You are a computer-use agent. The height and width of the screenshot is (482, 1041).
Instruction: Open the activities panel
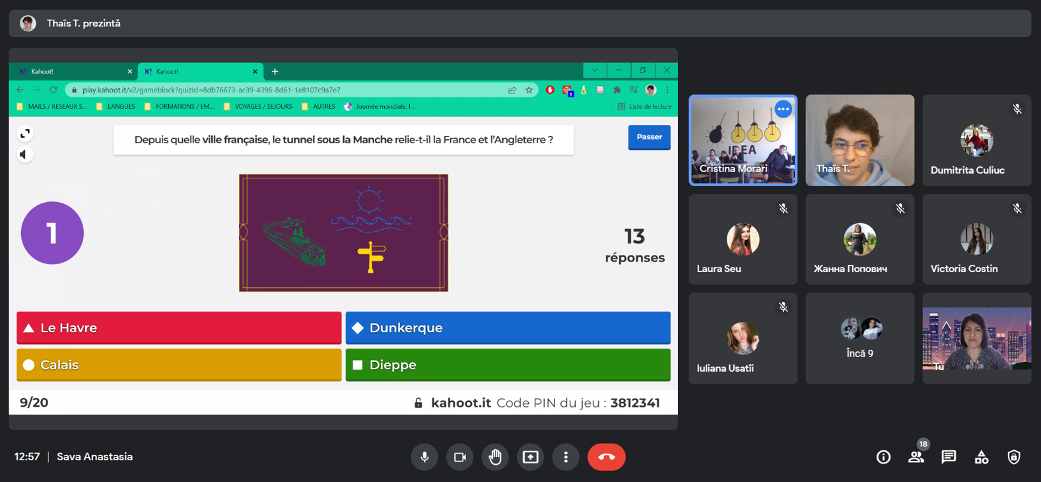pos(982,457)
